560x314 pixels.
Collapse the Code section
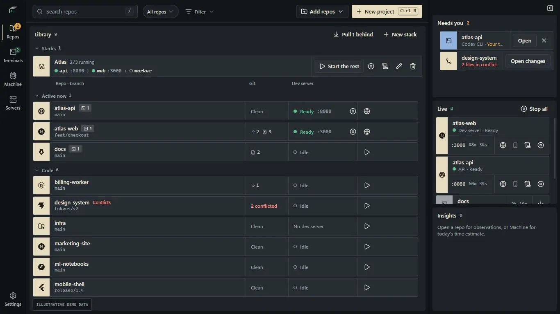click(37, 170)
